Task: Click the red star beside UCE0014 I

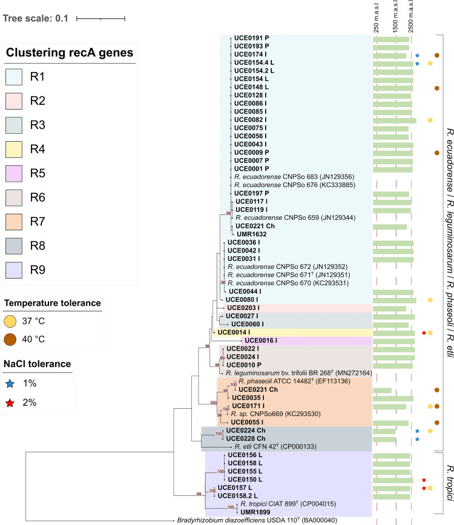Action: (424, 333)
